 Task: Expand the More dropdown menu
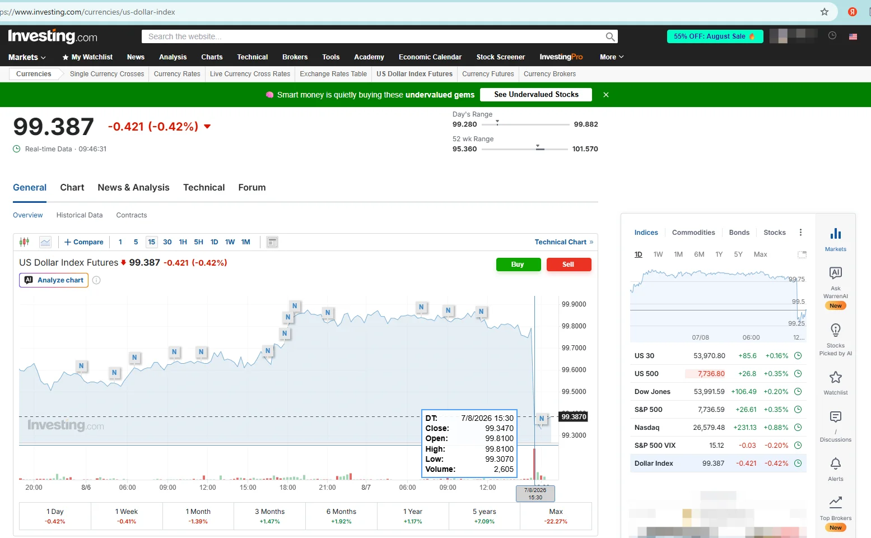coord(612,57)
